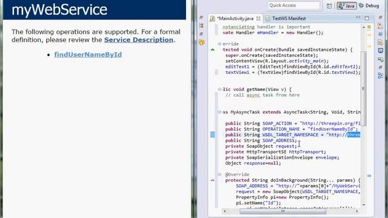Image resolution: width=388 pixels, height=218 pixels.
Task: Restore the second left-side minimized view stack
Action: point(201,34)
